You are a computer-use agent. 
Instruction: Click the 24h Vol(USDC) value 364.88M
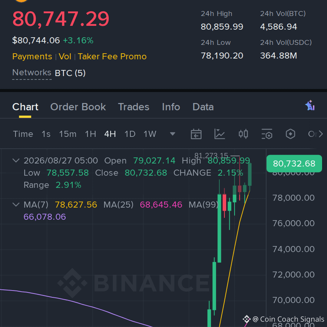pyautogui.click(x=279, y=56)
